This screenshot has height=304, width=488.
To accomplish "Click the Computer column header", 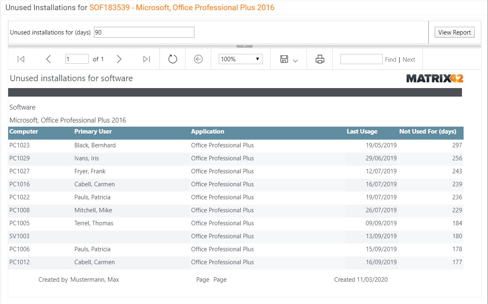I will pyautogui.click(x=24, y=132).
